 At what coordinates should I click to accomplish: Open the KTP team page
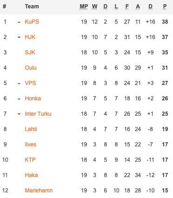(x=30, y=160)
